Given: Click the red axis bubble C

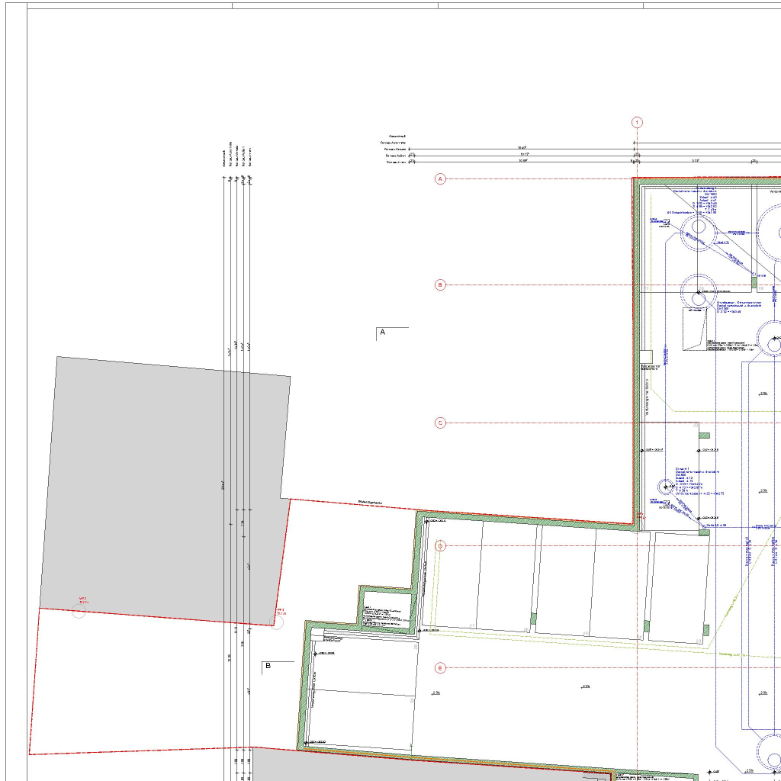Looking at the screenshot, I should tap(440, 423).
